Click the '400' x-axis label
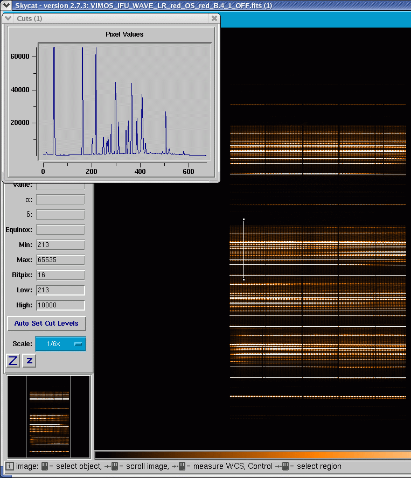Image resolution: width=411 pixels, height=478 pixels. pos(140,171)
